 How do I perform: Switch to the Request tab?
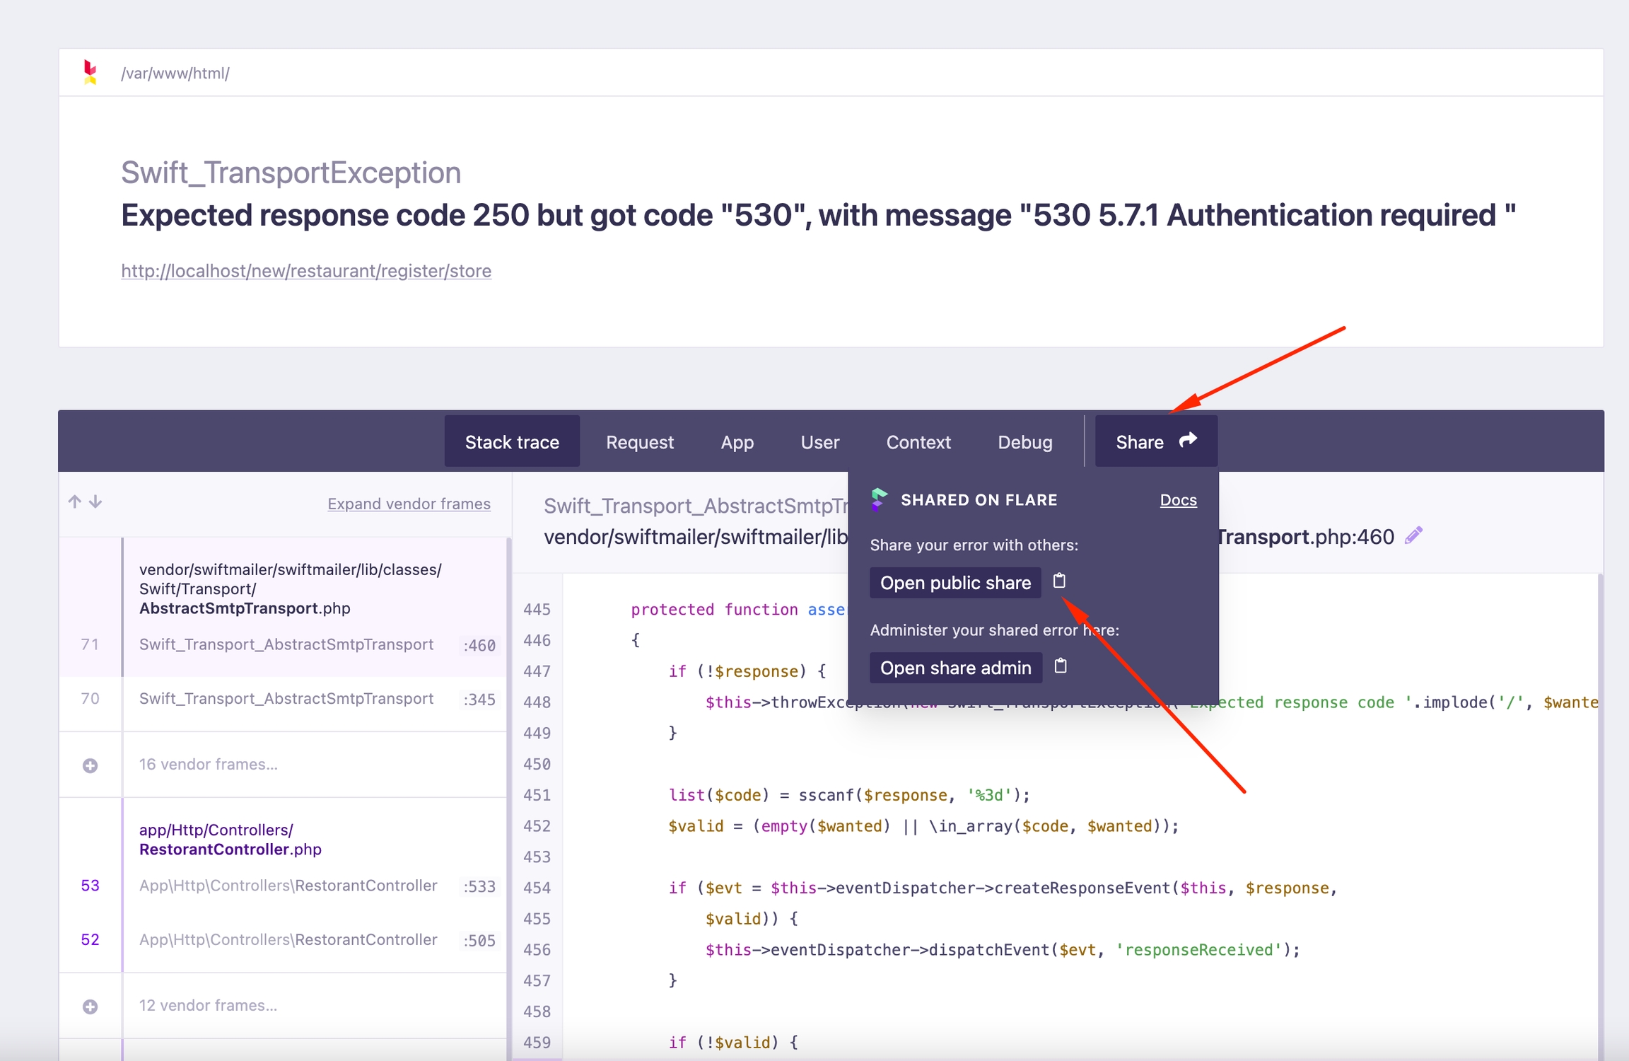click(x=639, y=442)
